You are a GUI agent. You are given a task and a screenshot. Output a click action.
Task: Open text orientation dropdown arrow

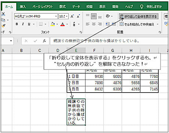click(x=112, y=16)
